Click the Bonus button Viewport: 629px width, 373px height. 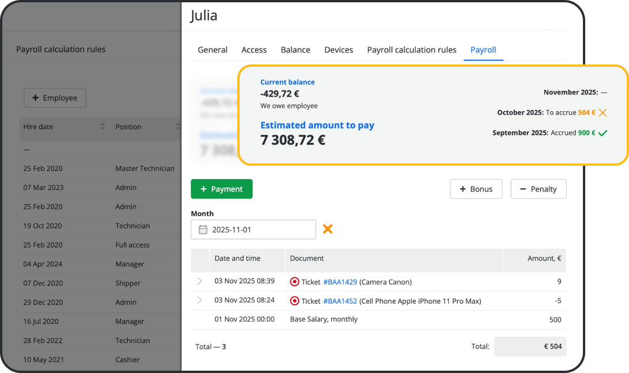point(476,189)
